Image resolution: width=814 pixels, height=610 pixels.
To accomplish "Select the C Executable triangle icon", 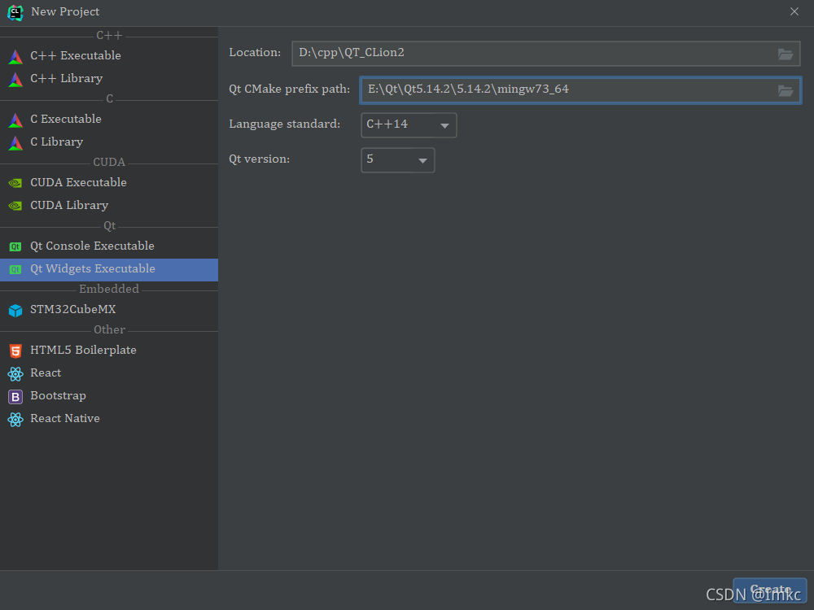I will (15, 120).
